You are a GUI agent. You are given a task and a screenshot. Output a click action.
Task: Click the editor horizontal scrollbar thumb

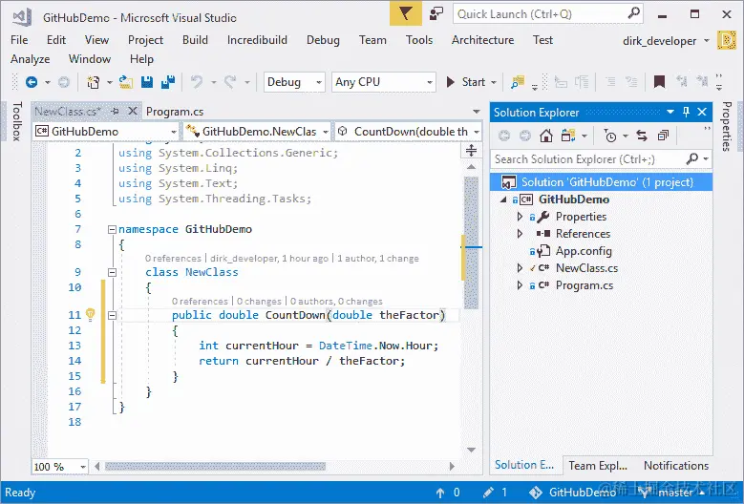pos(215,467)
